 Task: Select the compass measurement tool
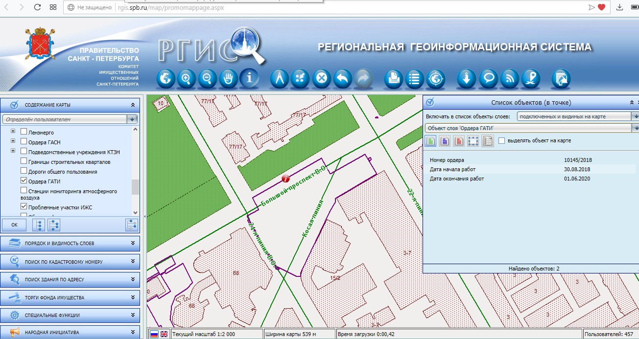[279, 78]
